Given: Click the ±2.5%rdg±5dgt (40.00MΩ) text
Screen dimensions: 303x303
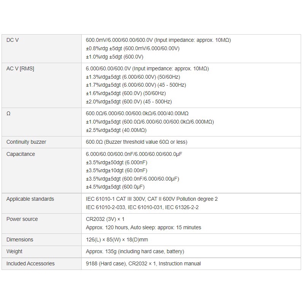Looking at the screenshot, I should (116, 130).
